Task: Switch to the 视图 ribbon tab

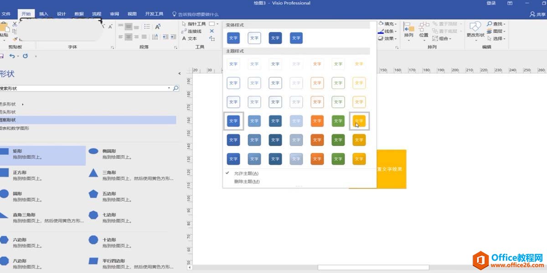Action: pos(131,14)
